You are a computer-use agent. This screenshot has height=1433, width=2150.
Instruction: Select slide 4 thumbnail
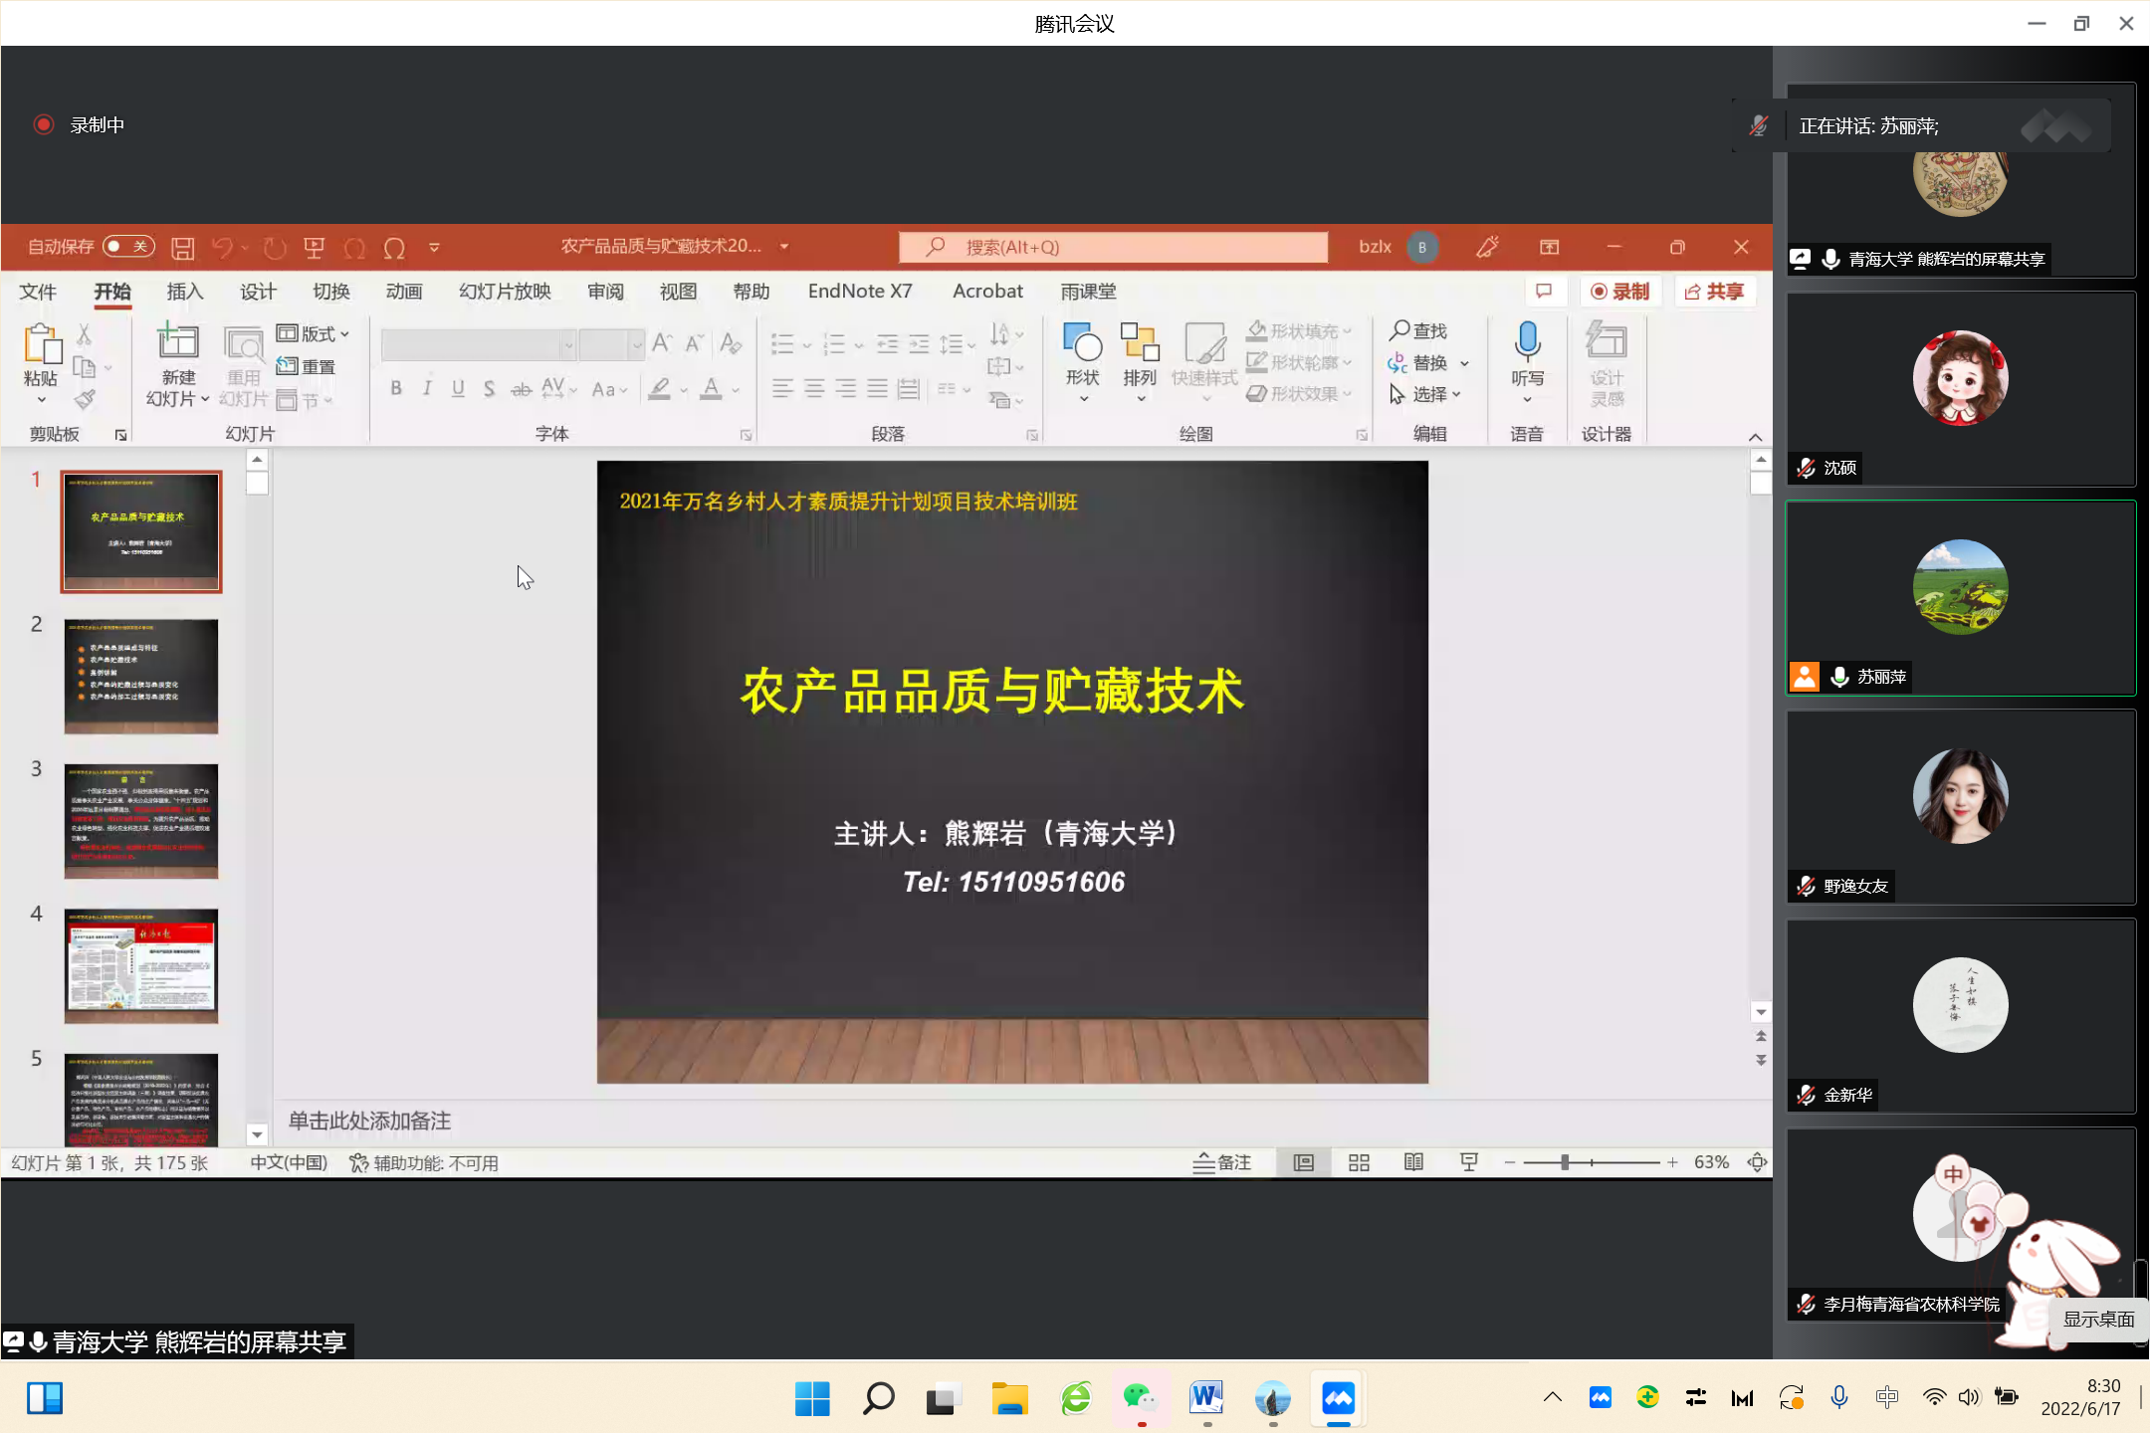pyautogui.click(x=141, y=965)
